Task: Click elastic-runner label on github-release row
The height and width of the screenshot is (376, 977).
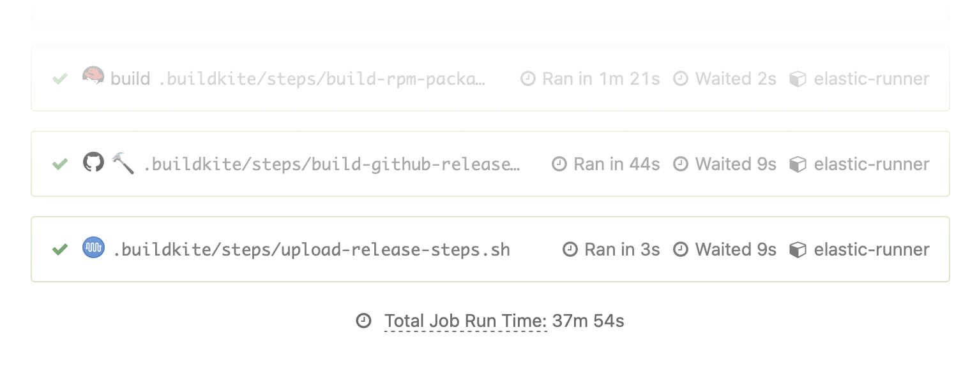Action: tap(872, 164)
